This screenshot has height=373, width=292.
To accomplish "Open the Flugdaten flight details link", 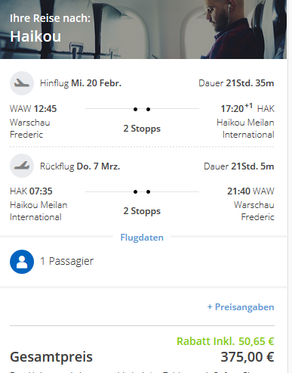I will click(142, 238).
